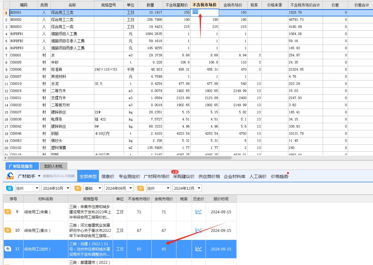Select the 采购建议价 tab
The width and height of the screenshot is (373, 265).
click(184, 176)
